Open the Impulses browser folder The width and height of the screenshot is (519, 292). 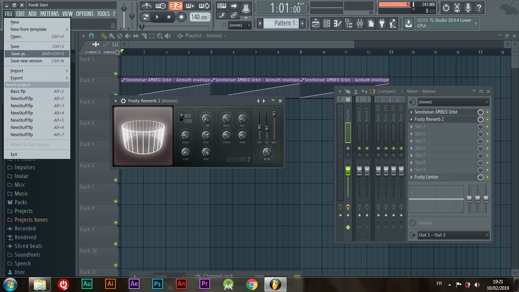[x=25, y=167]
